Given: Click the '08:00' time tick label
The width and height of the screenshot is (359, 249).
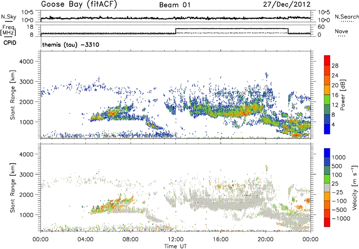Looking at the screenshot, I should click(131, 240).
